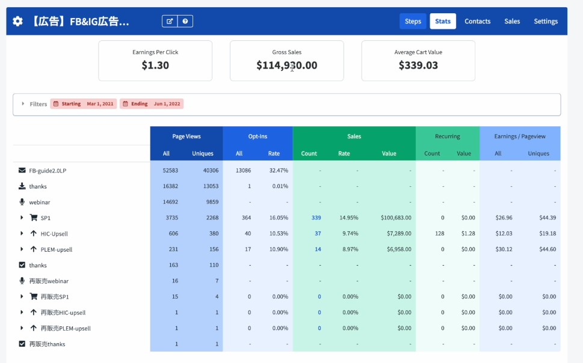
Task: Click the up arrow icon beside PLEM-upsell
Action: pos(34,249)
